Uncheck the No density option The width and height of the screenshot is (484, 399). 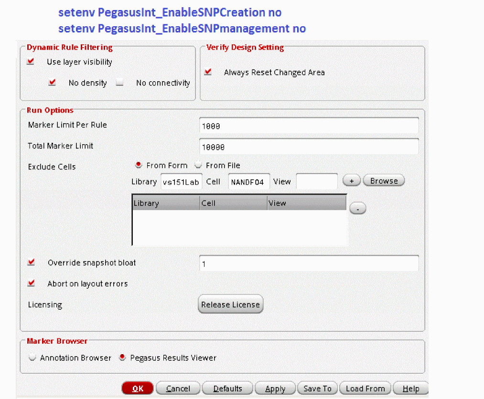(x=52, y=82)
